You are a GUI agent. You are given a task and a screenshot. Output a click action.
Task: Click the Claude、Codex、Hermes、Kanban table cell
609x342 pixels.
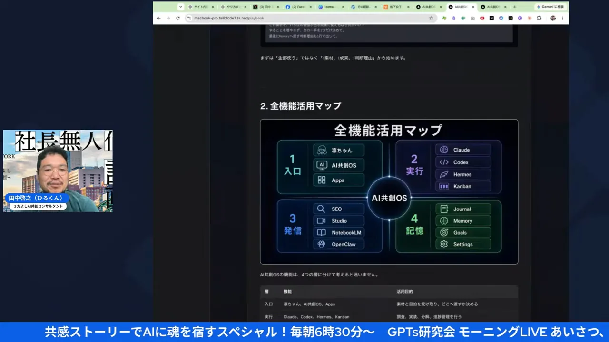click(316, 317)
